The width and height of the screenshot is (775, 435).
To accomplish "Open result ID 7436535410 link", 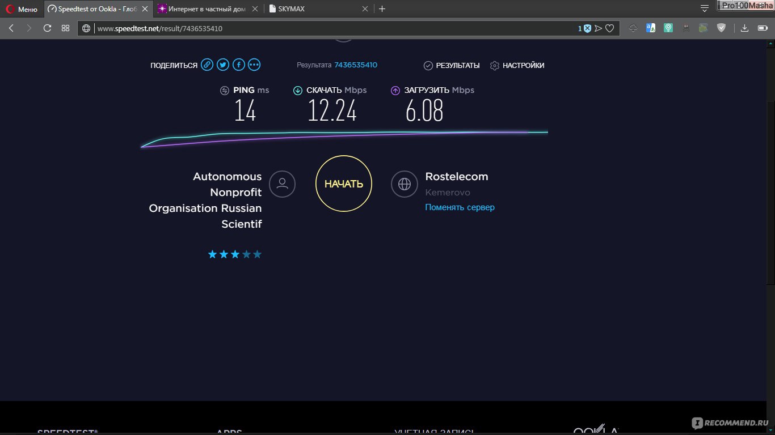I will pos(356,65).
